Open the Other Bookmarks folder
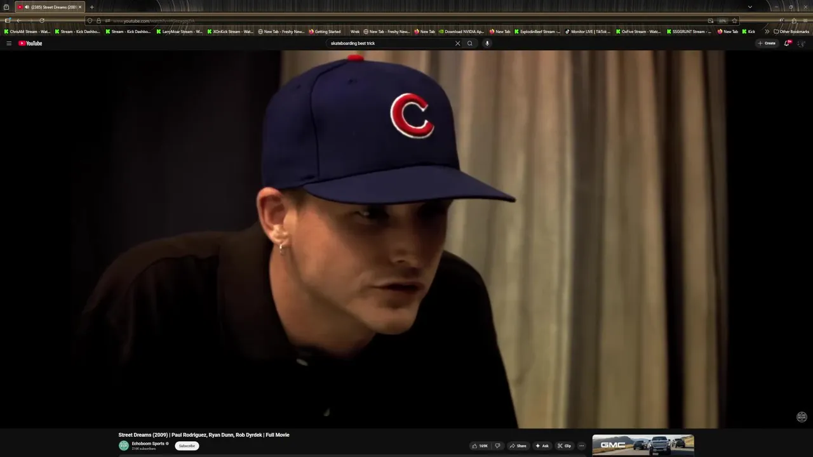Screen dimensions: 813x457 [791, 32]
